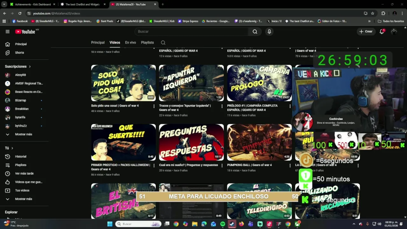Image resolution: width=407 pixels, height=229 pixels.
Task: Switch to channel Playlists tab
Action: click(x=147, y=43)
